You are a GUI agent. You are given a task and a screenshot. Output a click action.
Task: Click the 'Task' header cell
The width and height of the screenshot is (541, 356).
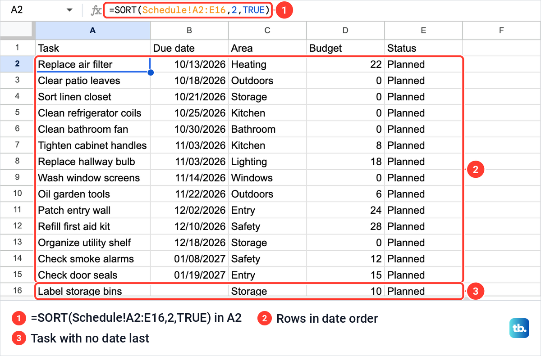point(93,48)
